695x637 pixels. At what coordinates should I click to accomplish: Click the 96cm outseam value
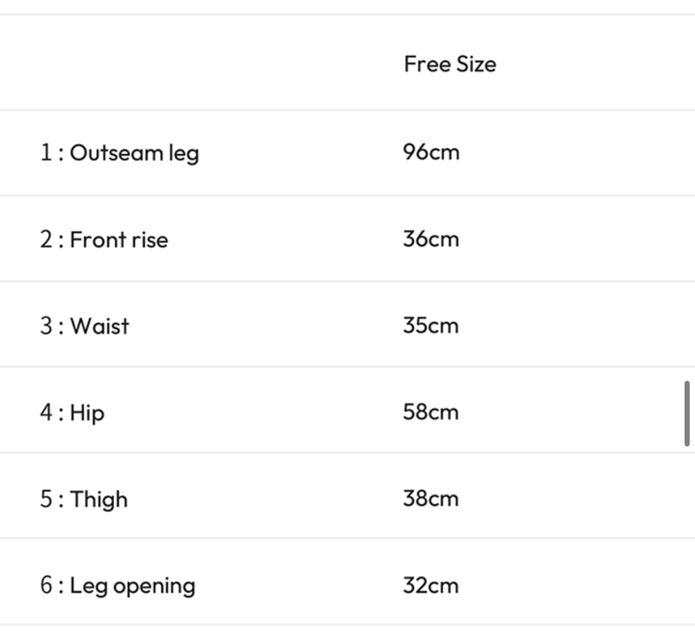pyautogui.click(x=431, y=152)
